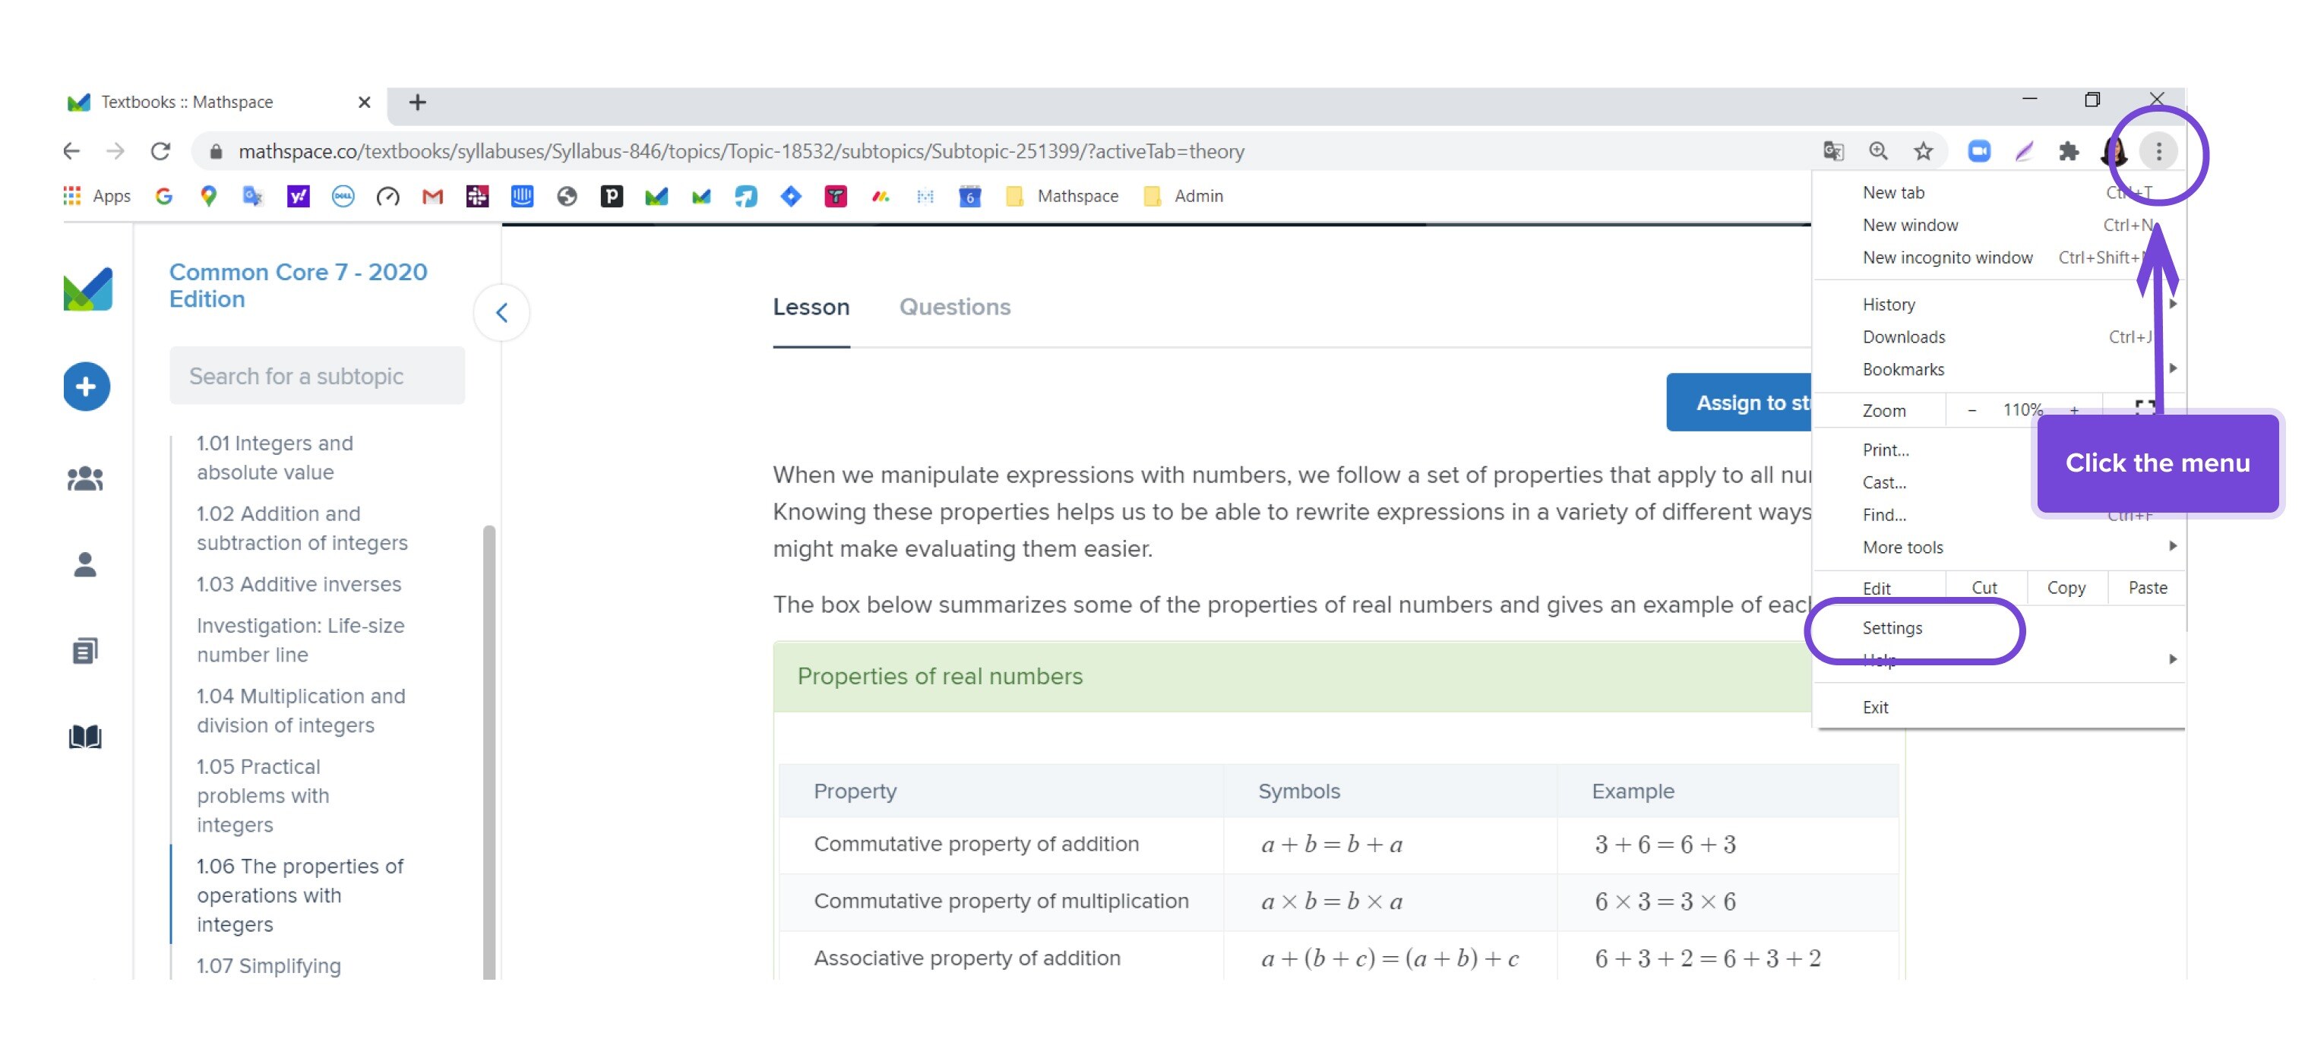The height and width of the screenshot is (1061, 2305).
Task: Open the classes group icon in sidebar
Action: coord(85,478)
